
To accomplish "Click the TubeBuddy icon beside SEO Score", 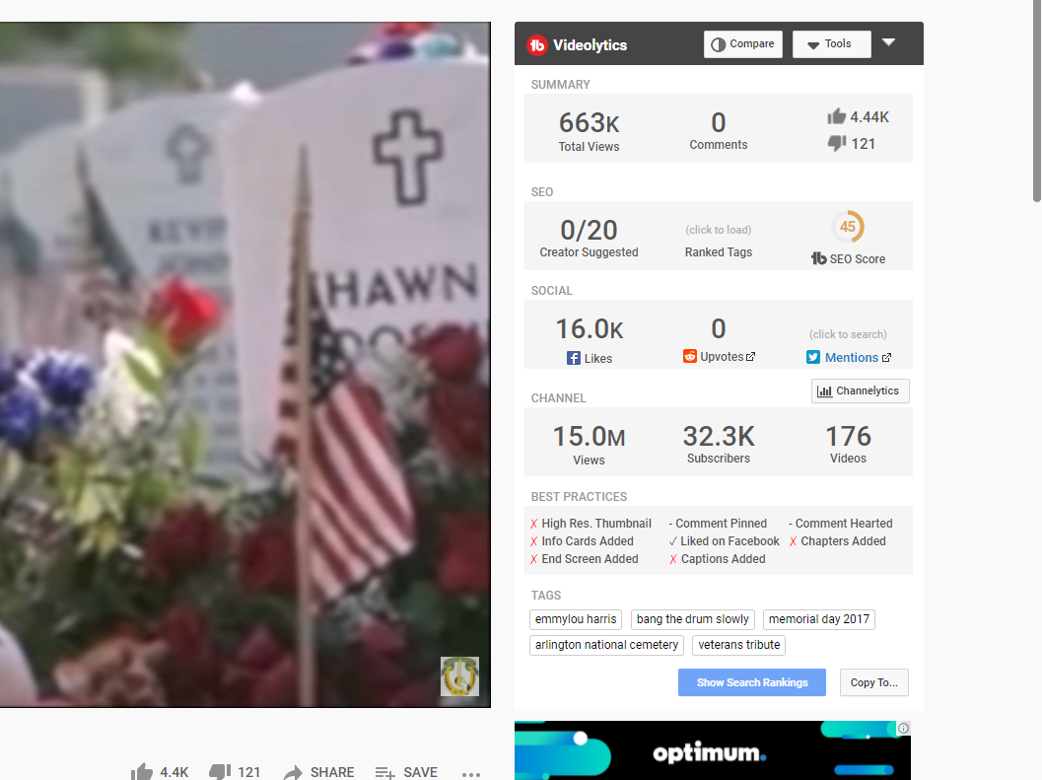I will (x=818, y=258).
